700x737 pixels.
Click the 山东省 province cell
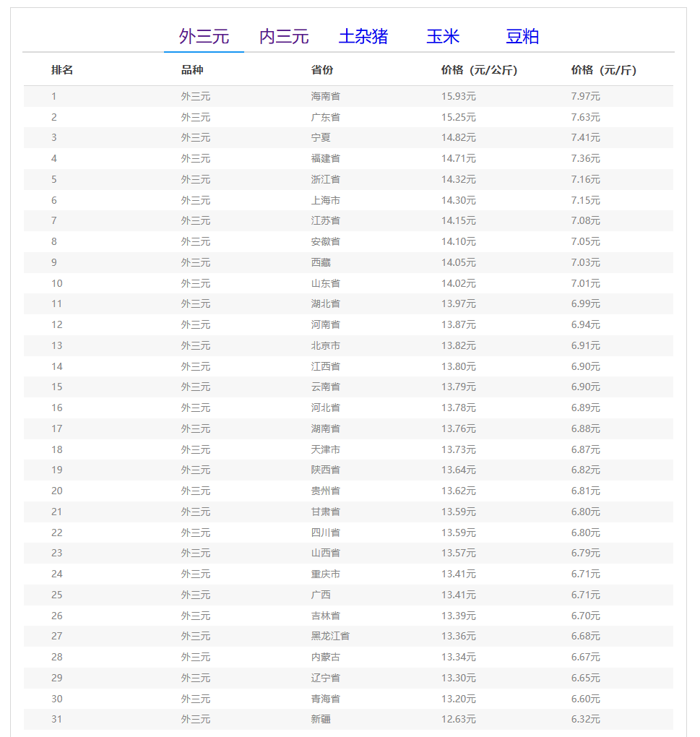(325, 283)
